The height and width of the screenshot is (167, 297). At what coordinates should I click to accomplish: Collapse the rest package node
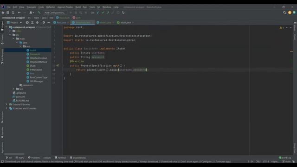tap(20, 46)
